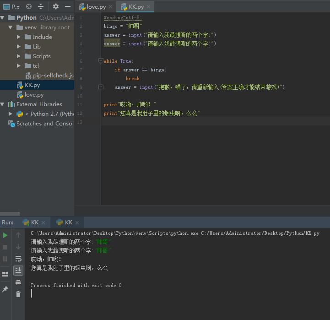Viewport: 330px width, 320px height.
Task: Click the Include folder icon
Action: (28, 37)
